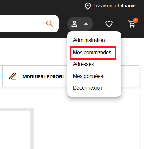Select Adresses in account menu

[x=83, y=64]
